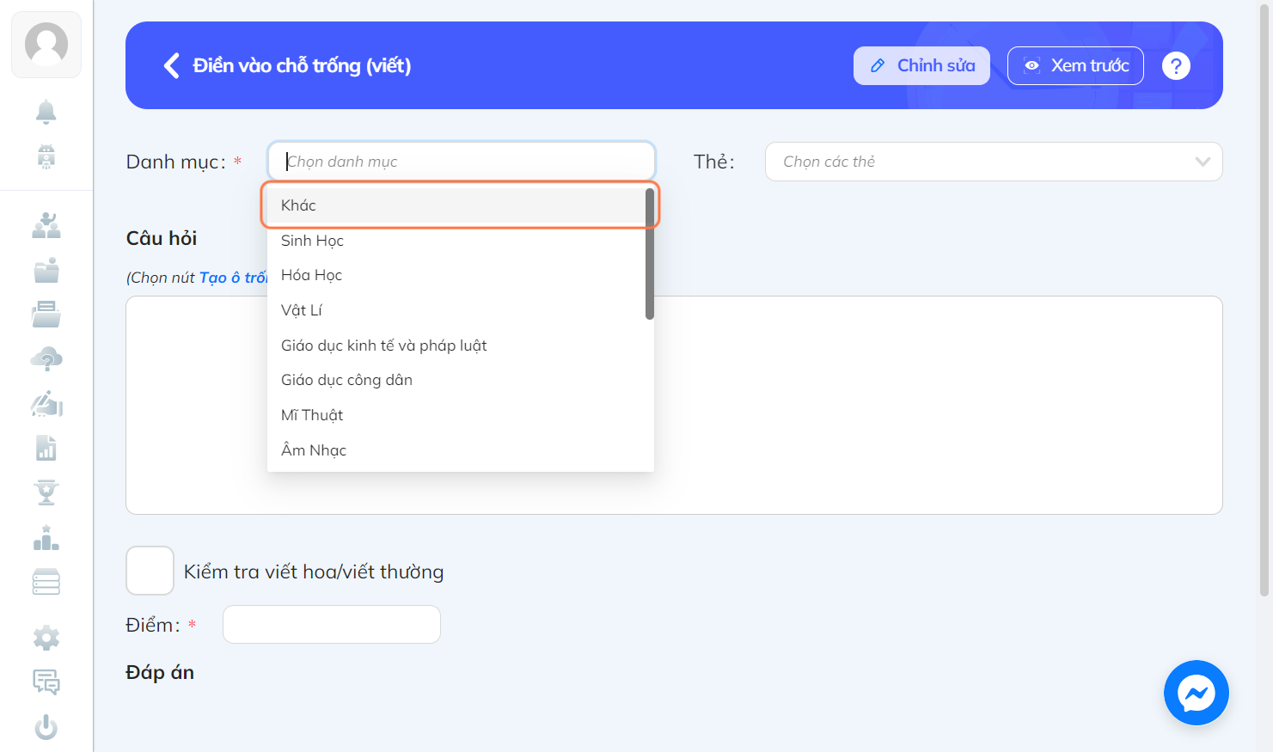
Task: Open the cloud question bank icon
Action: click(x=46, y=359)
